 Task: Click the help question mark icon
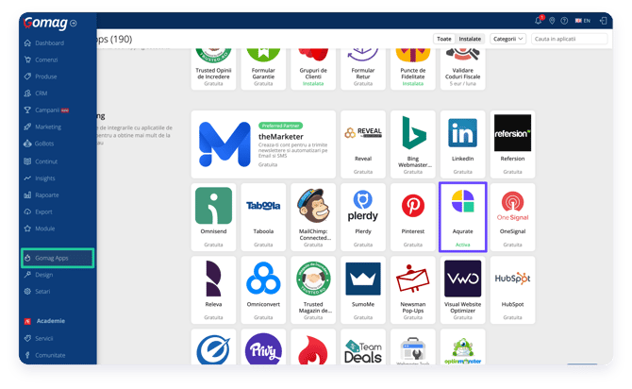point(564,21)
